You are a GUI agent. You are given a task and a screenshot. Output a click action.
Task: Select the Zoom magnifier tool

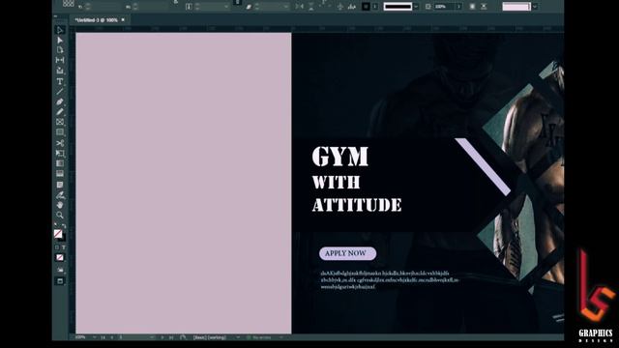coord(60,216)
